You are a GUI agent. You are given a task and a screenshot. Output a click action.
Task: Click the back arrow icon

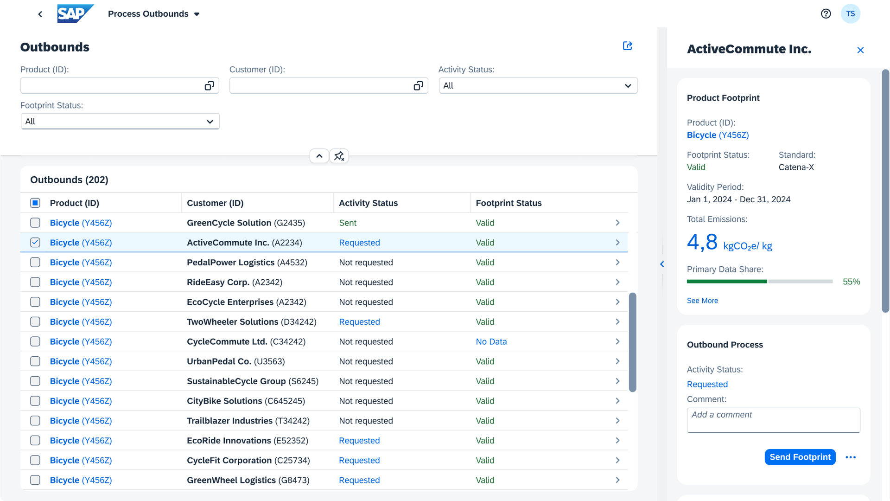pos(40,14)
